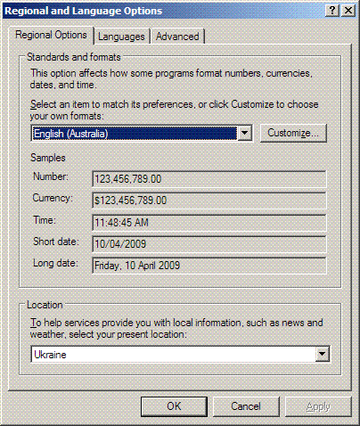Switch to the Languages tab
Viewport: 360px width, 426px height.
tap(121, 37)
